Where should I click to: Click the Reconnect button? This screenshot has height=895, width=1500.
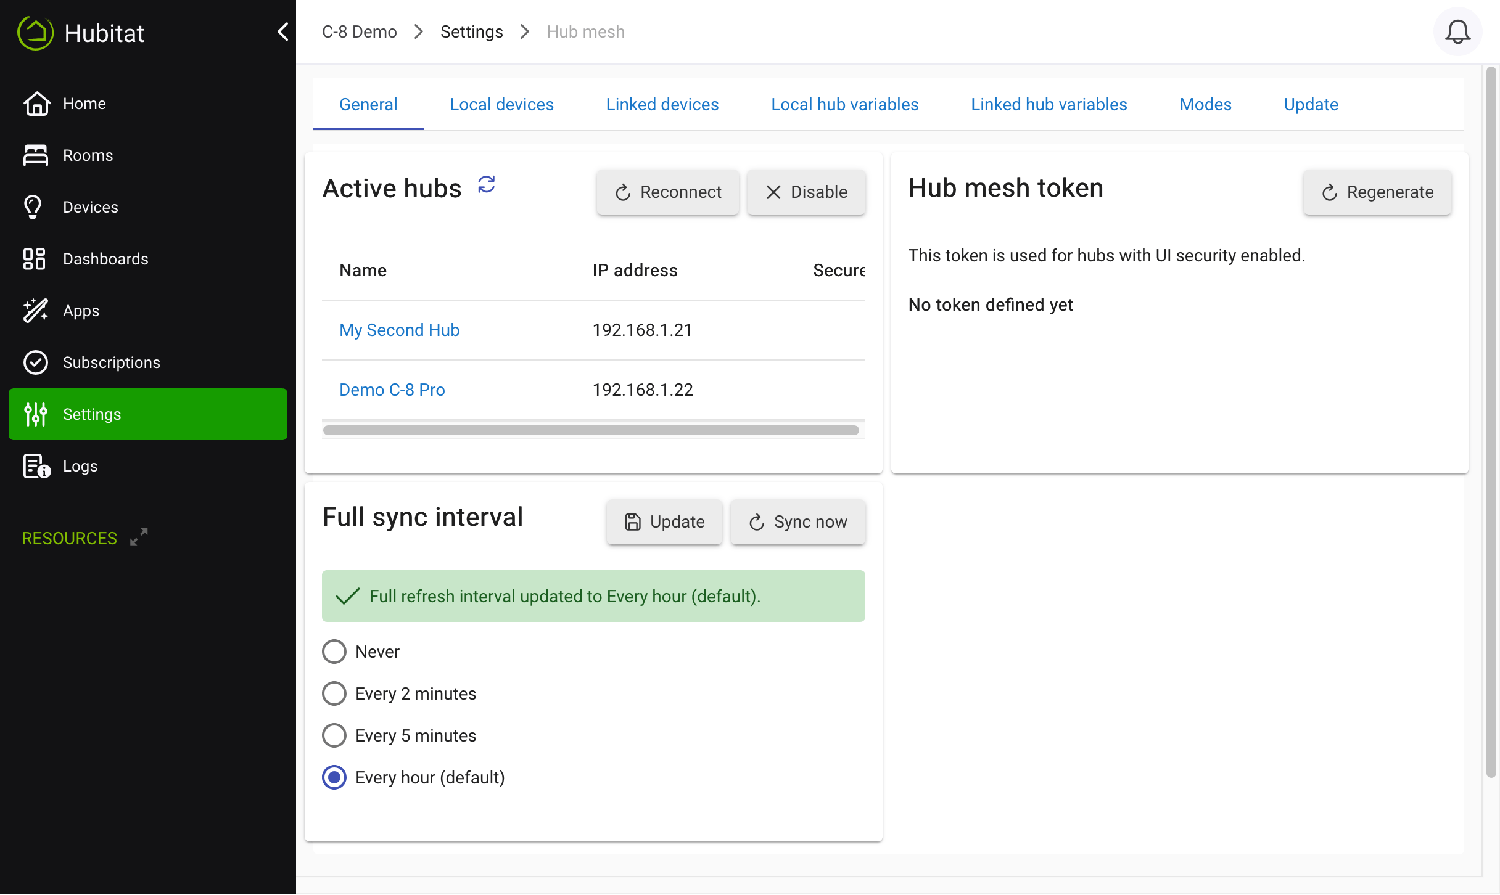coord(667,192)
